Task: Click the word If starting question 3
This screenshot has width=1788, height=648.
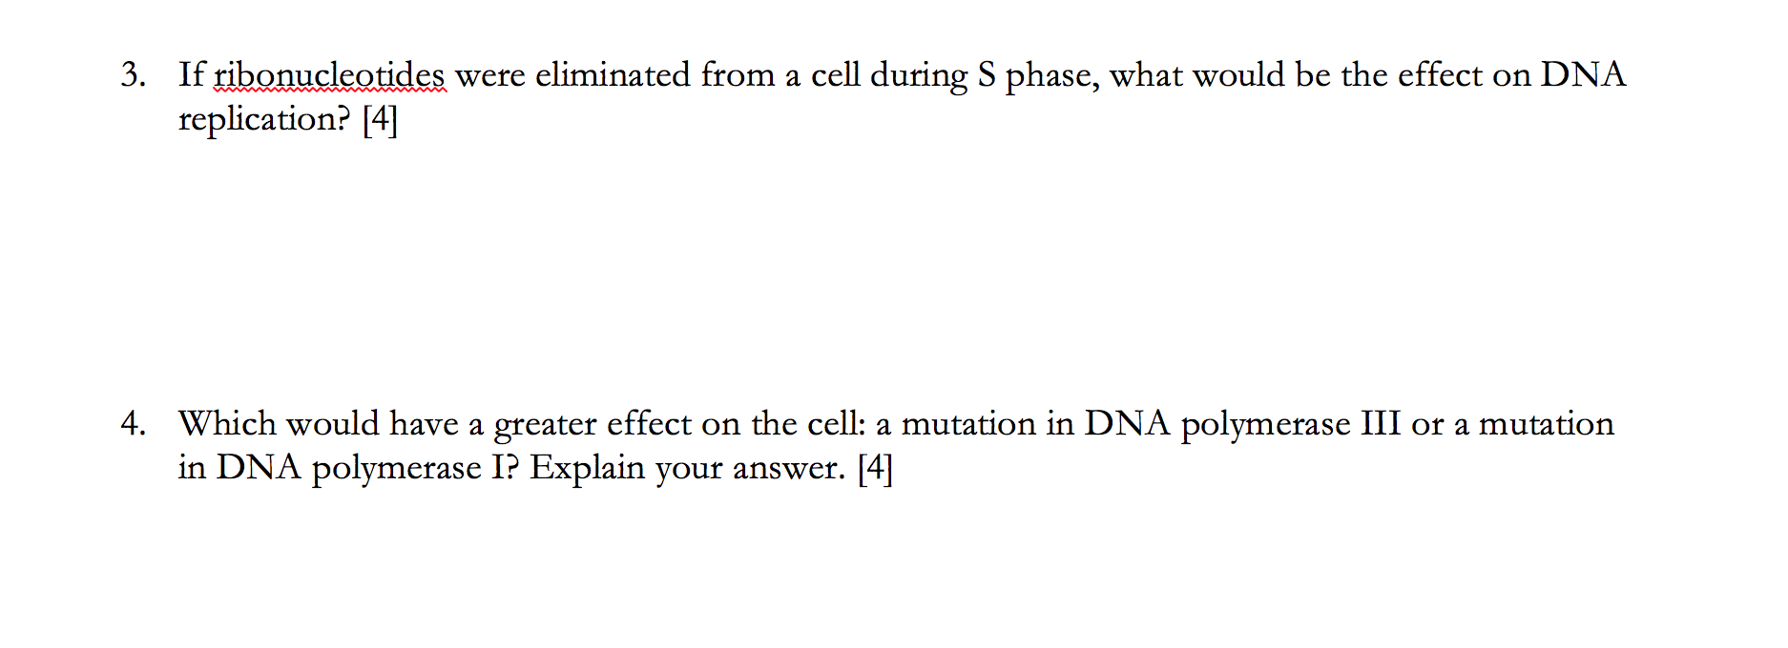Action: pyautogui.click(x=191, y=74)
